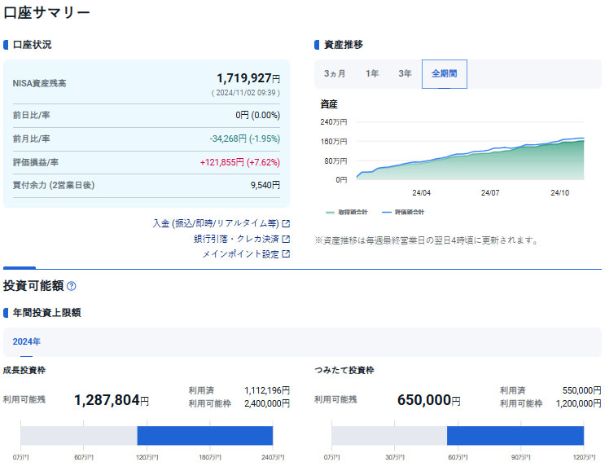Open the 銀行引落・クレカ決済 link
This screenshot has height=471, width=605.
point(236,239)
